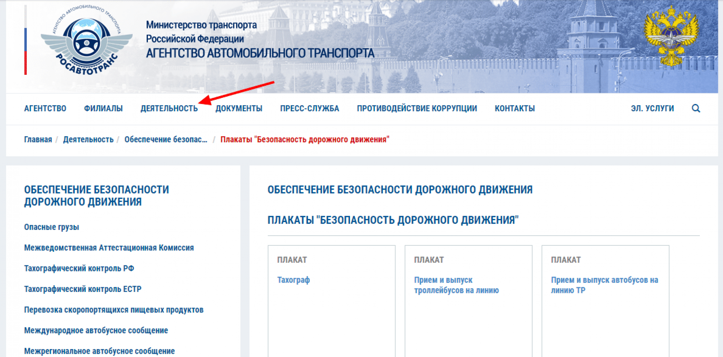Navigate to Контакты page

[x=515, y=108]
